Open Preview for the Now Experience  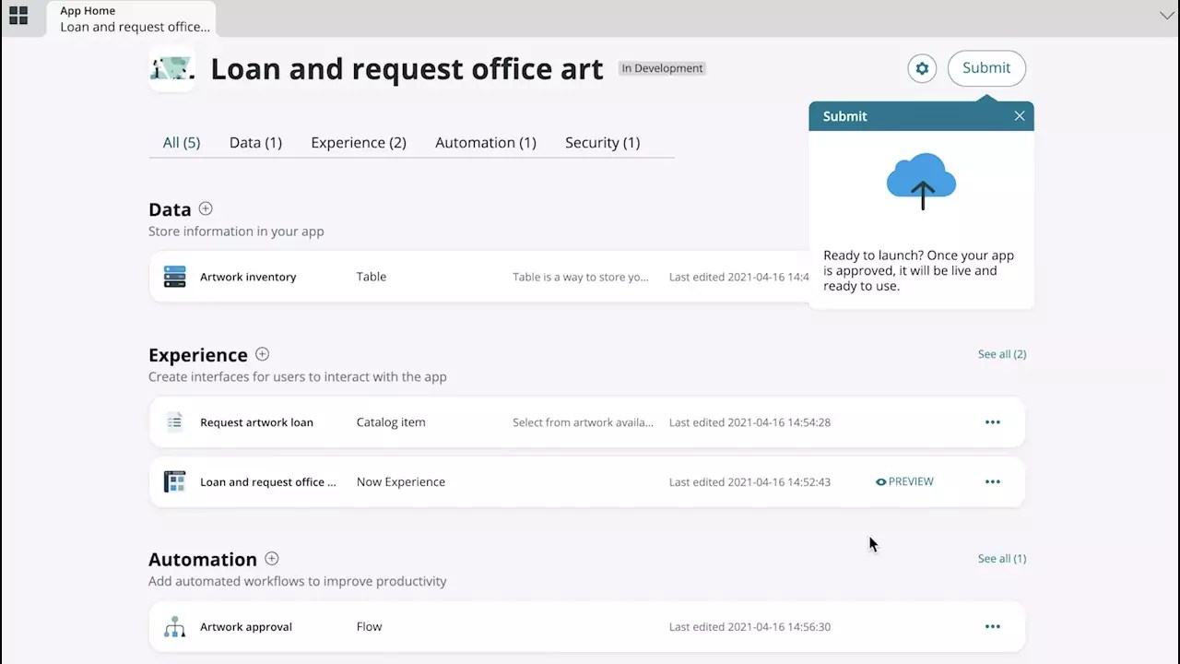coord(904,480)
